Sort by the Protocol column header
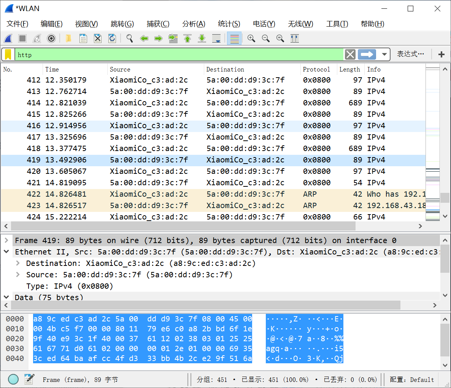Viewport: 451px width, 388px height. (319, 69)
